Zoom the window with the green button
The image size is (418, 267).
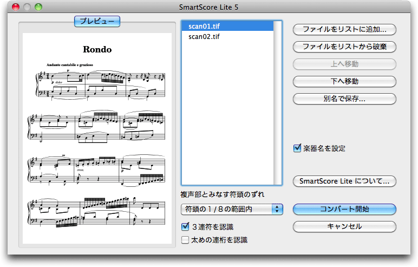click(x=38, y=7)
